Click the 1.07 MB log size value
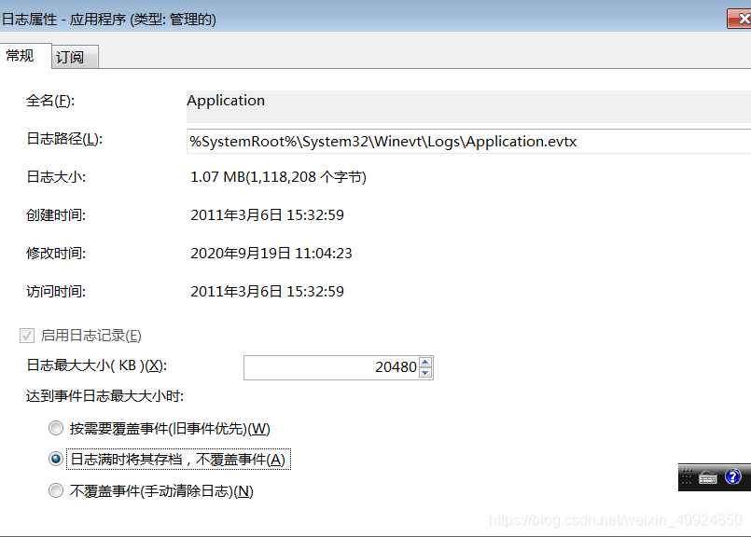751x537 pixels. click(278, 177)
